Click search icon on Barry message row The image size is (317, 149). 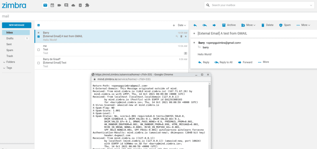tap(177, 36)
